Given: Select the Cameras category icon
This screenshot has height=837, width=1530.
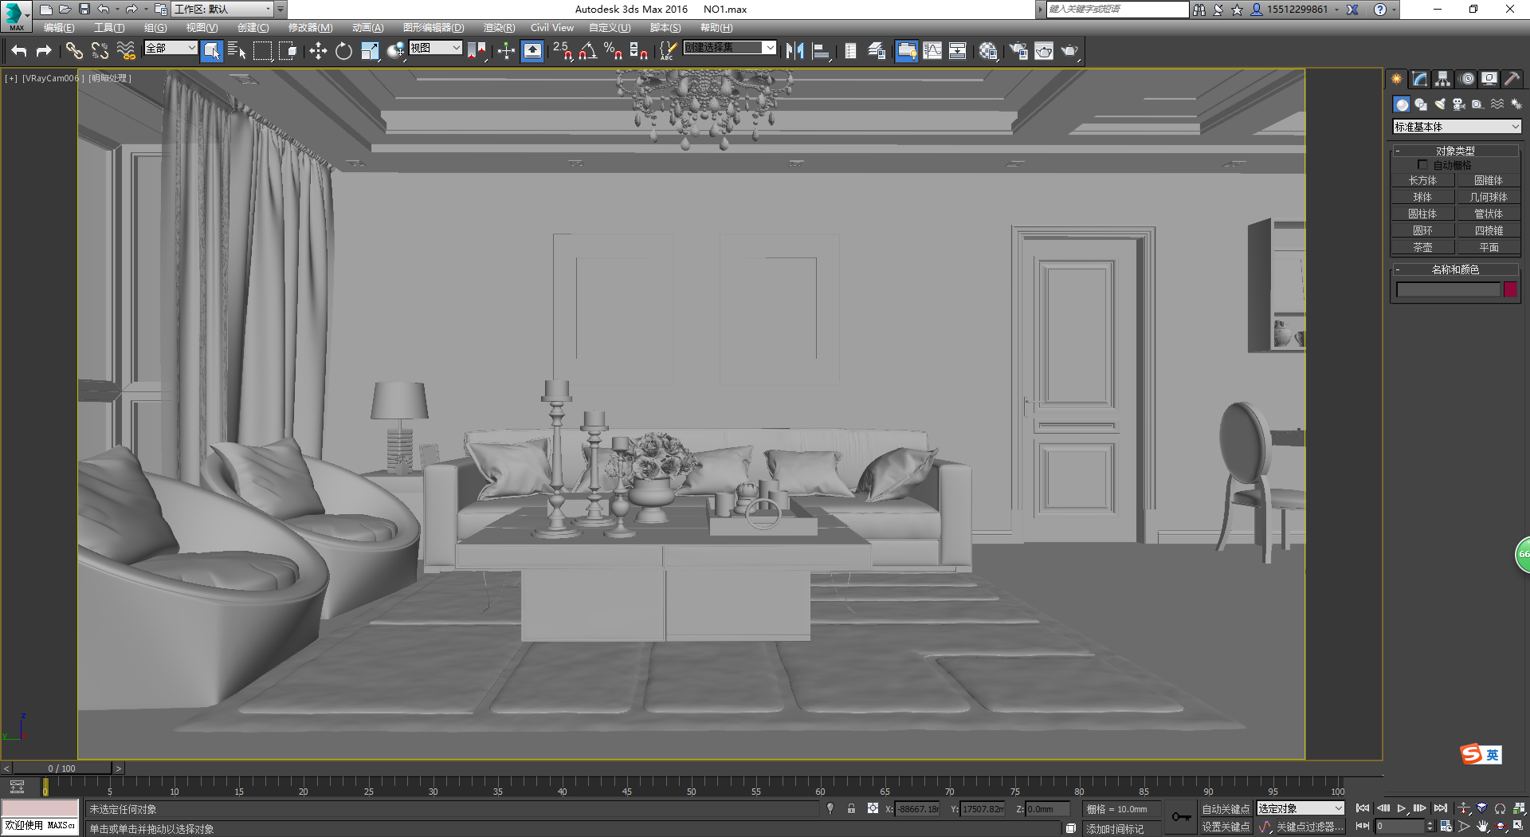Looking at the screenshot, I should (x=1458, y=104).
